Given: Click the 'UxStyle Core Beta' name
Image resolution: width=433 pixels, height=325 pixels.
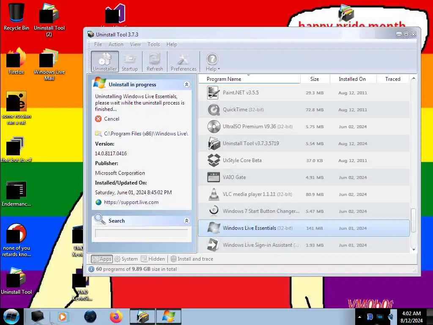Looking at the screenshot, I should click(242, 160).
